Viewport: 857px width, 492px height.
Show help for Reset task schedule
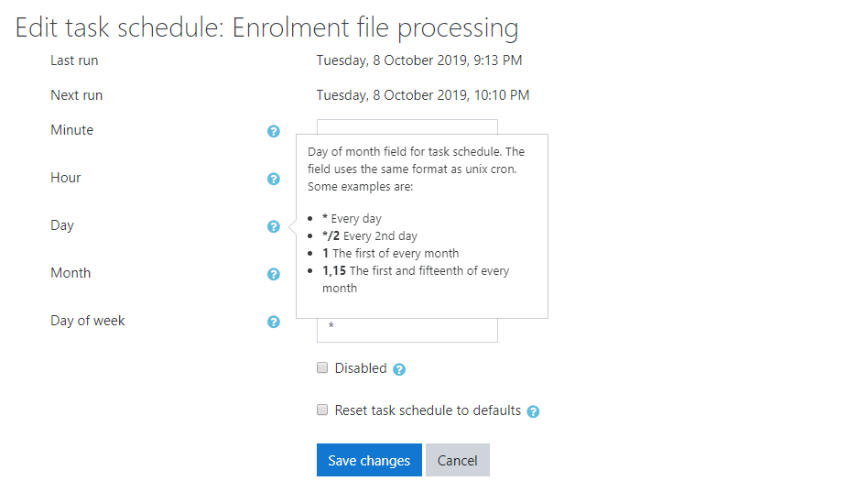(533, 411)
